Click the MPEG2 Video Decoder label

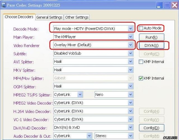33,103
